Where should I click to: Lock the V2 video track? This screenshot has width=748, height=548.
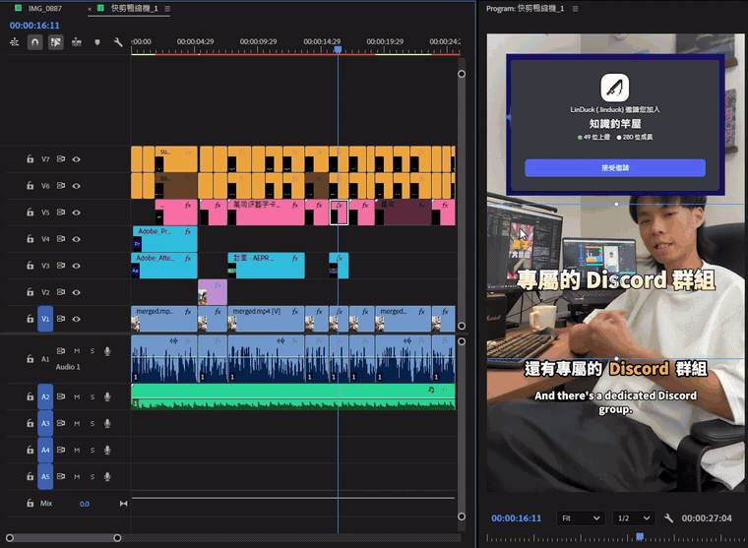tap(31, 292)
